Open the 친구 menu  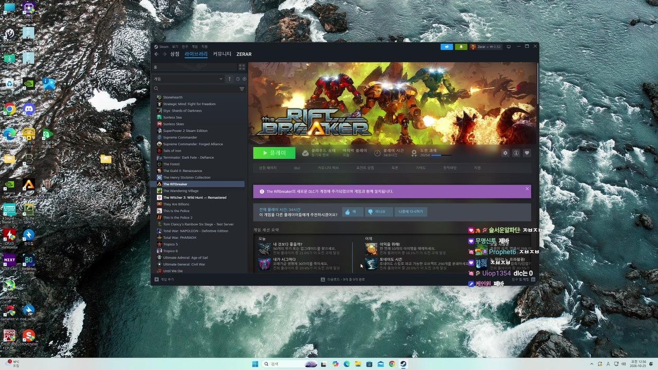pos(185,47)
